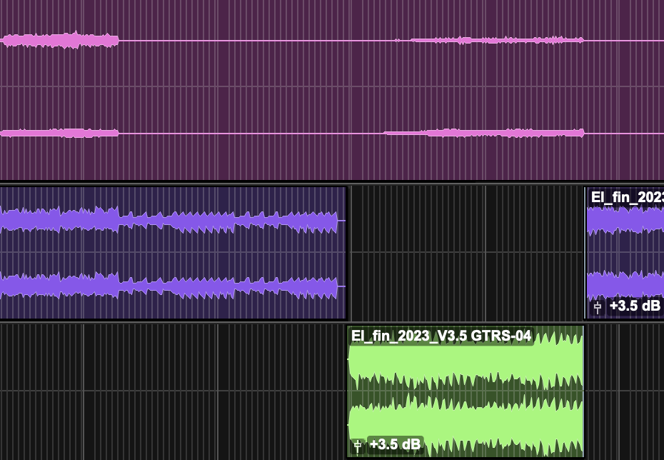Select the loud lower waveform at start of pink clip
Image resolution: width=664 pixels, height=460 pixels.
click(59, 133)
